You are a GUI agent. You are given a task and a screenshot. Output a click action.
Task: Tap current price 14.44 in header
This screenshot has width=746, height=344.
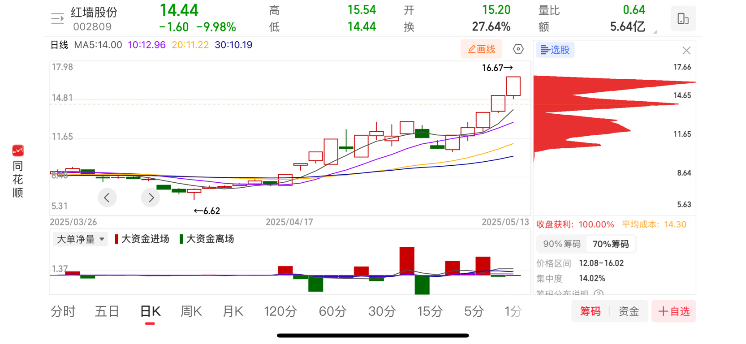179,10
